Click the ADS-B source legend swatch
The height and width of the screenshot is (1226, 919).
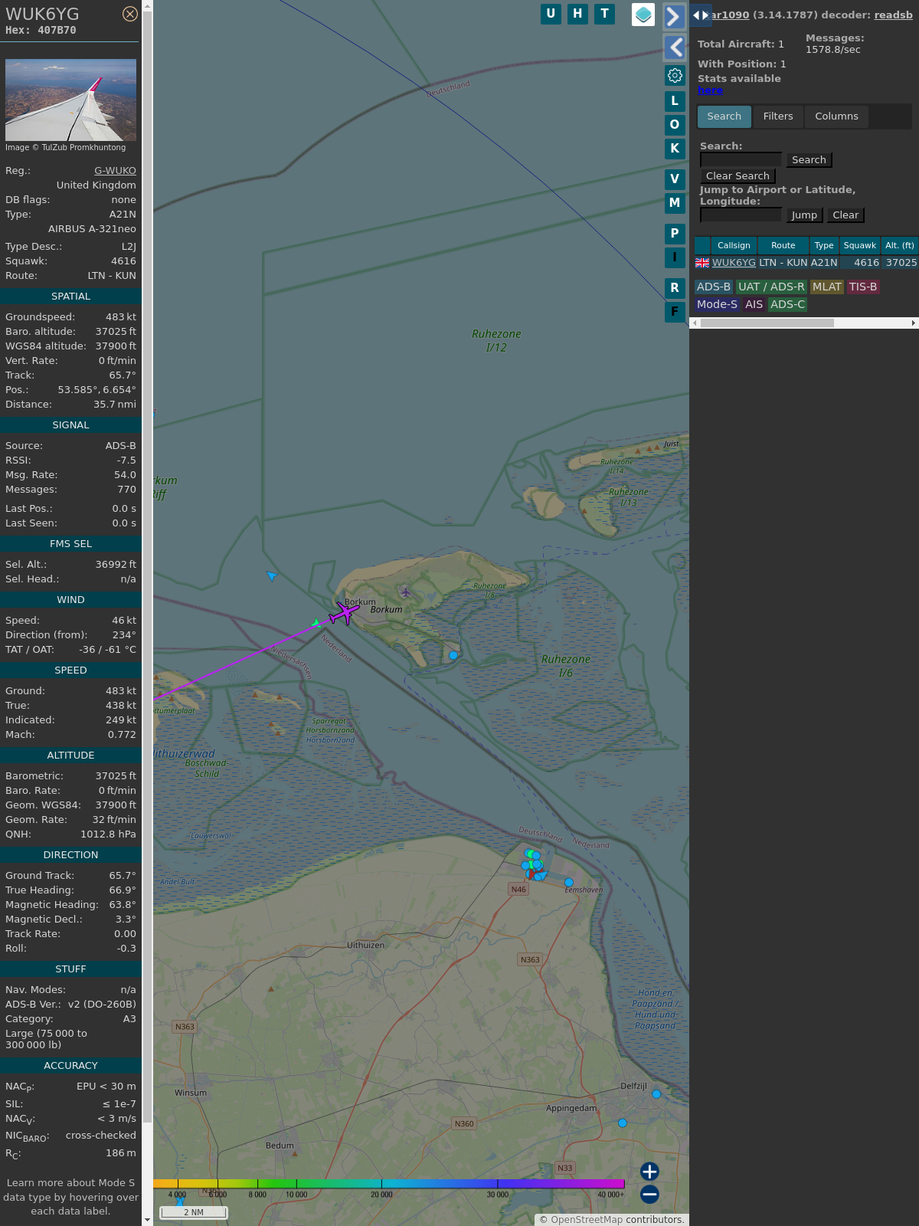[714, 287]
